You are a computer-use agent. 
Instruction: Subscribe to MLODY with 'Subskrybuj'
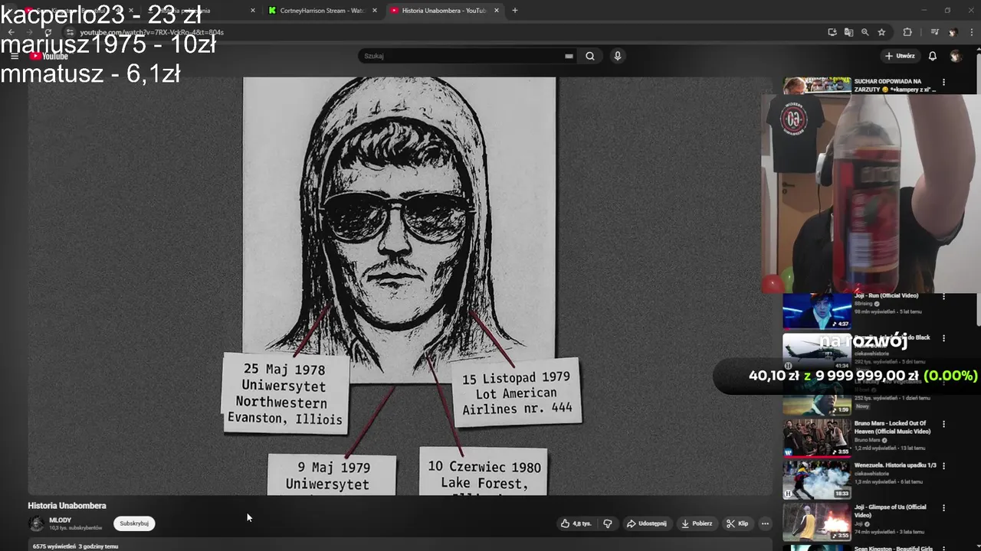pos(134,523)
